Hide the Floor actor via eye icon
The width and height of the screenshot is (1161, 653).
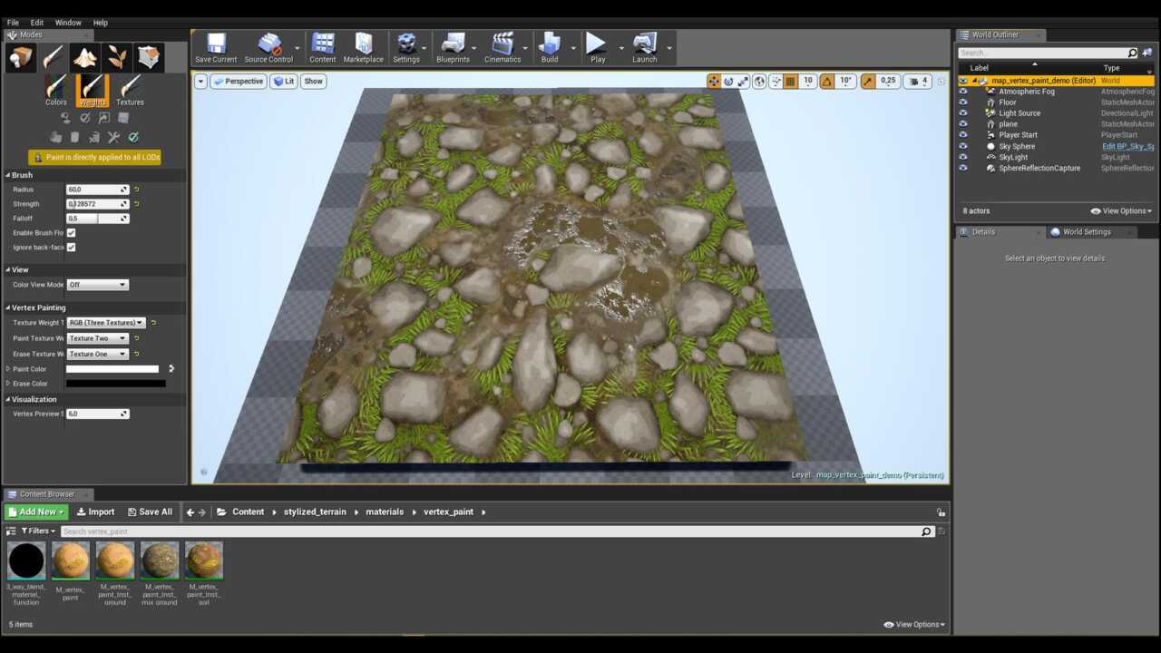(x=963, y=102)
